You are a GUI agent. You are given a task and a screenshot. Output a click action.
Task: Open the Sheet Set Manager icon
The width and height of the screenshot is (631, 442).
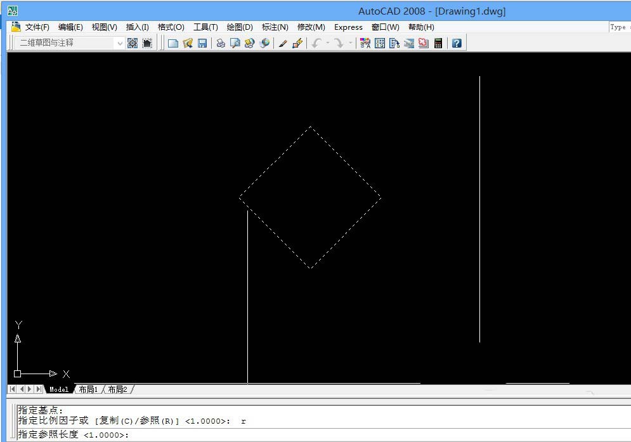409,43
